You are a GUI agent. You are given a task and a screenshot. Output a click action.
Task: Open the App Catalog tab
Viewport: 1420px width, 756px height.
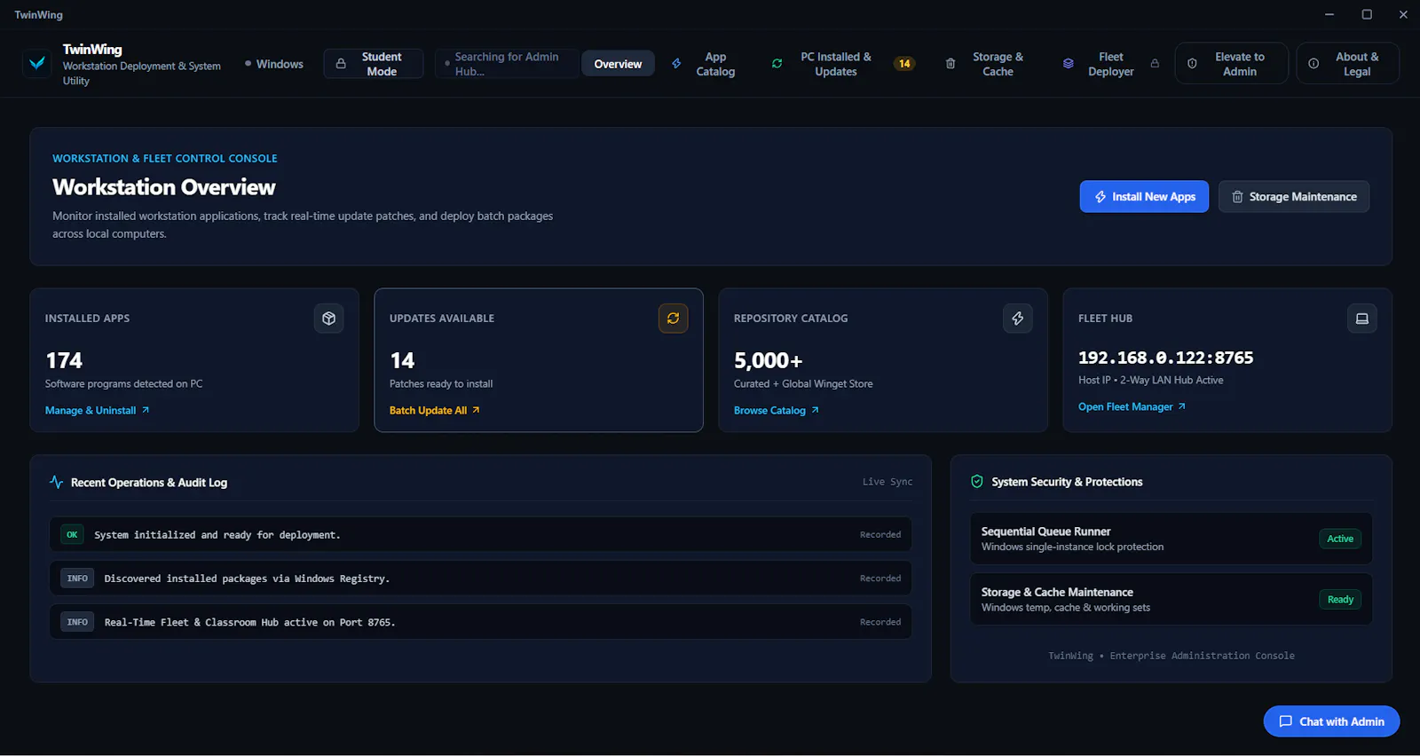(x=705, y=64)
